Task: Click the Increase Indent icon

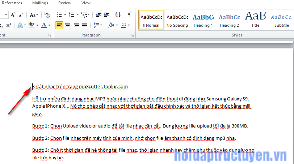Action: tap(106, 15)
